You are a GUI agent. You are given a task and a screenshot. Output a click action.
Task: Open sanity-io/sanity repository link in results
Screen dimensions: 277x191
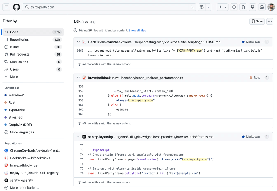(100, 137)
